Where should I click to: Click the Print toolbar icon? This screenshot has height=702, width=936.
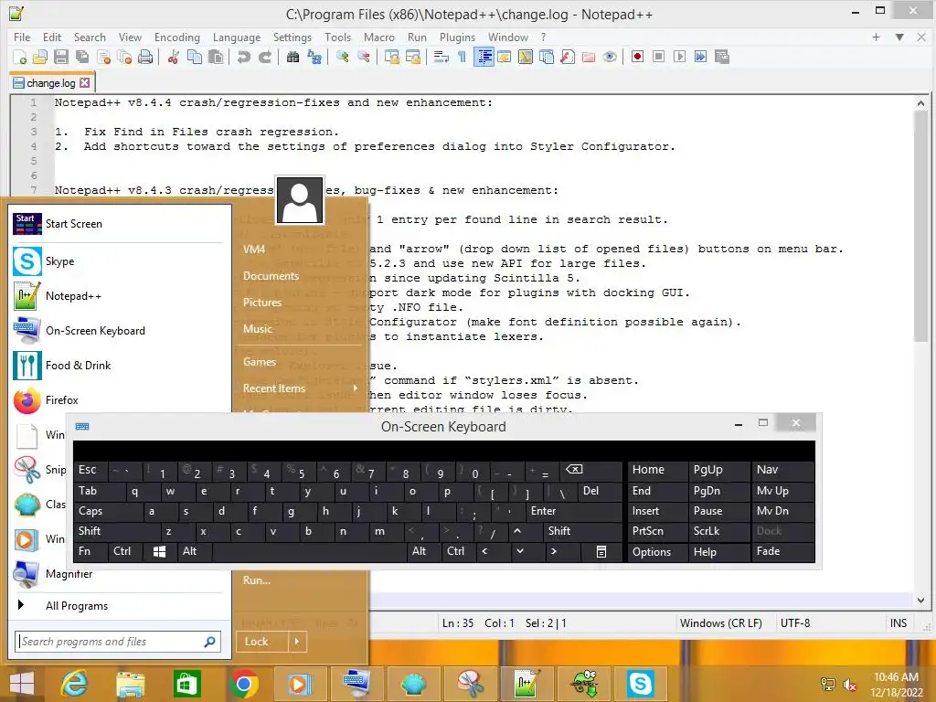point(145,58)
